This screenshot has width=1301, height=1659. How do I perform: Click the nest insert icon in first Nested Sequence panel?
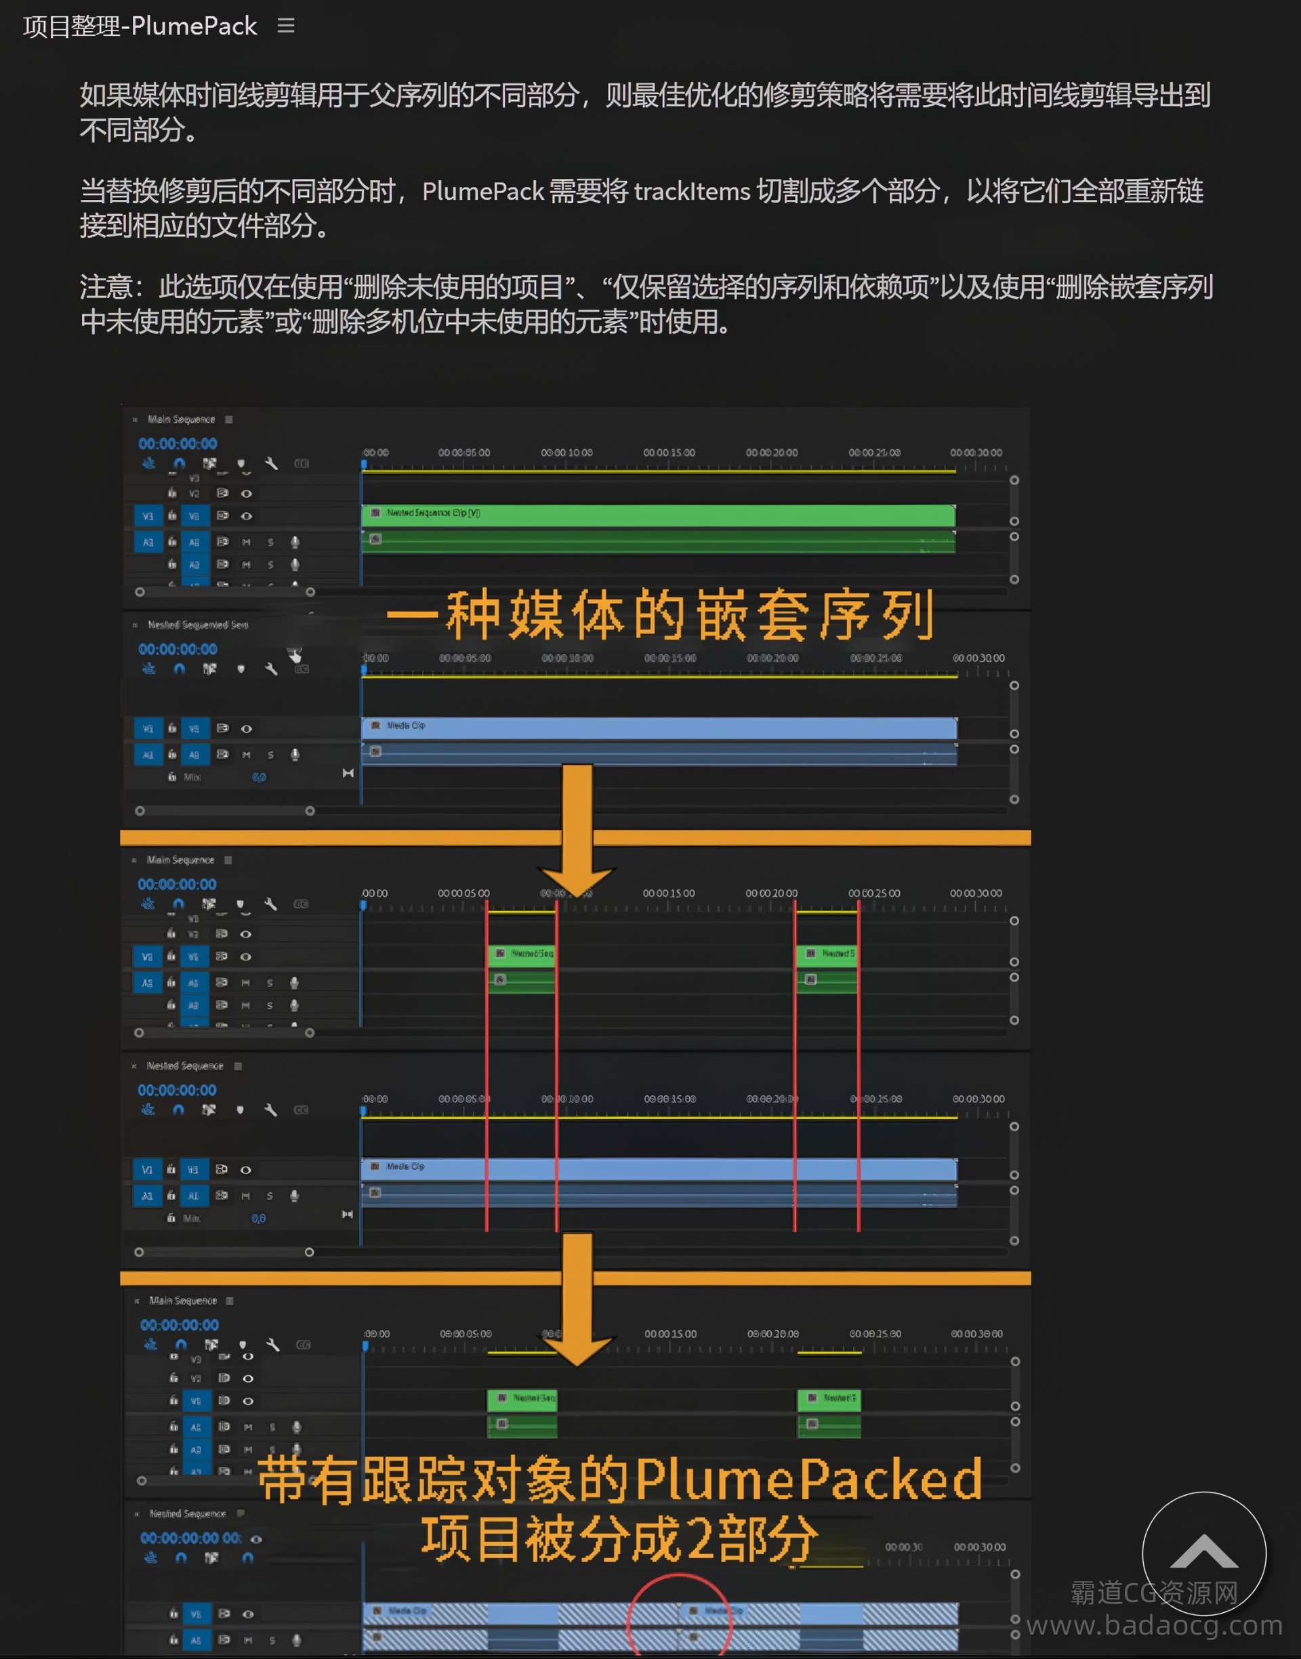pos(148,669)
